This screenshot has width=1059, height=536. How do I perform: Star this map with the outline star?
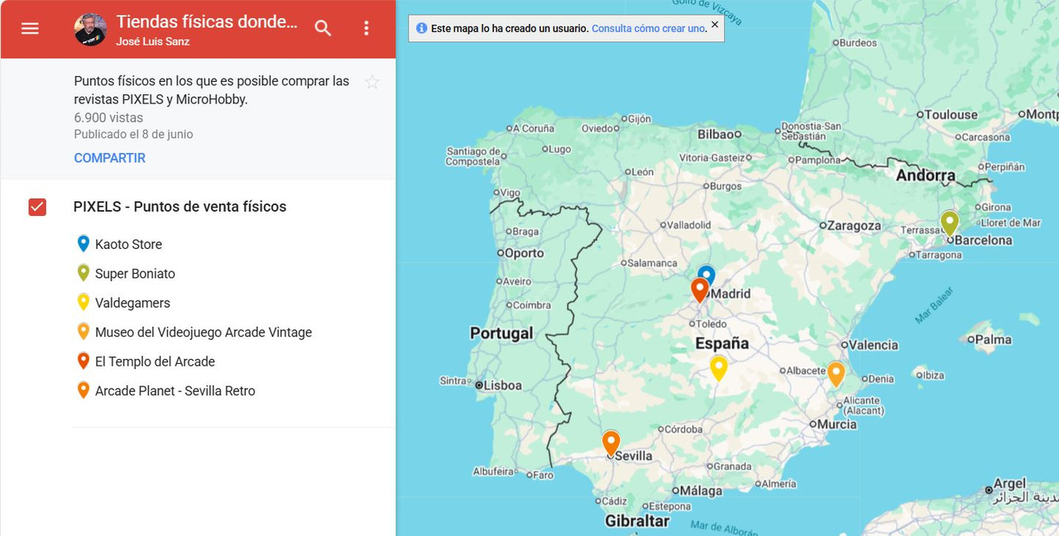(372, 82)
